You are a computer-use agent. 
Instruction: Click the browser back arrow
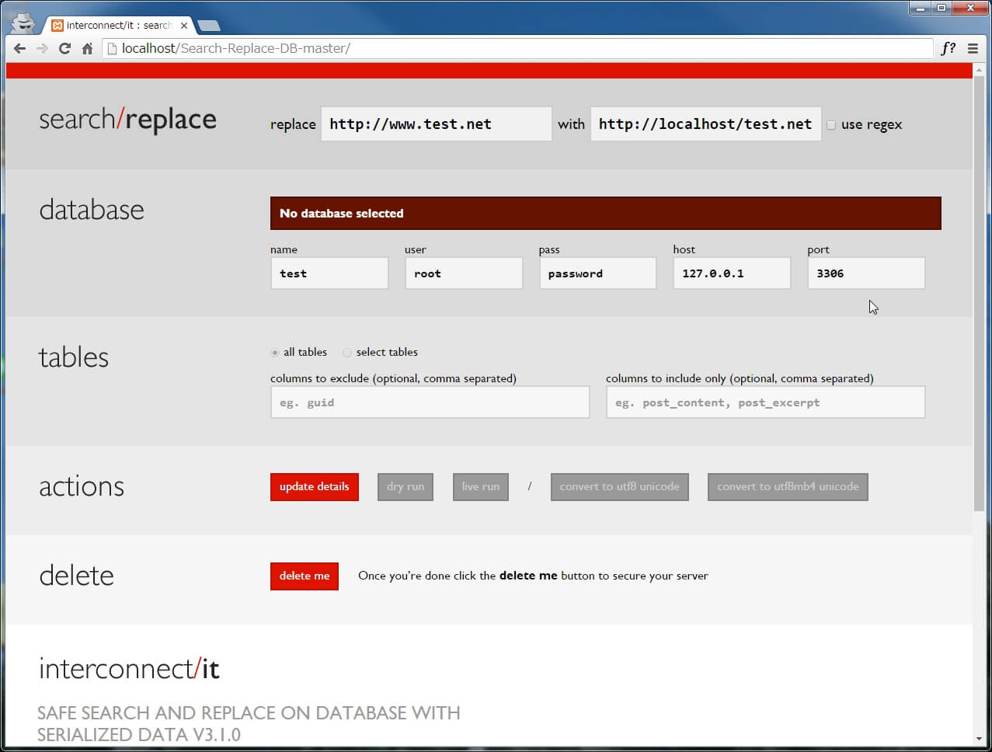pyautogui.click(x=19, y=49)
